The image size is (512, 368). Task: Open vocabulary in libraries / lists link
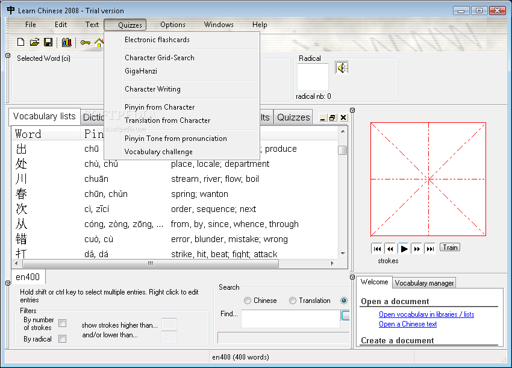click(426, 314)
